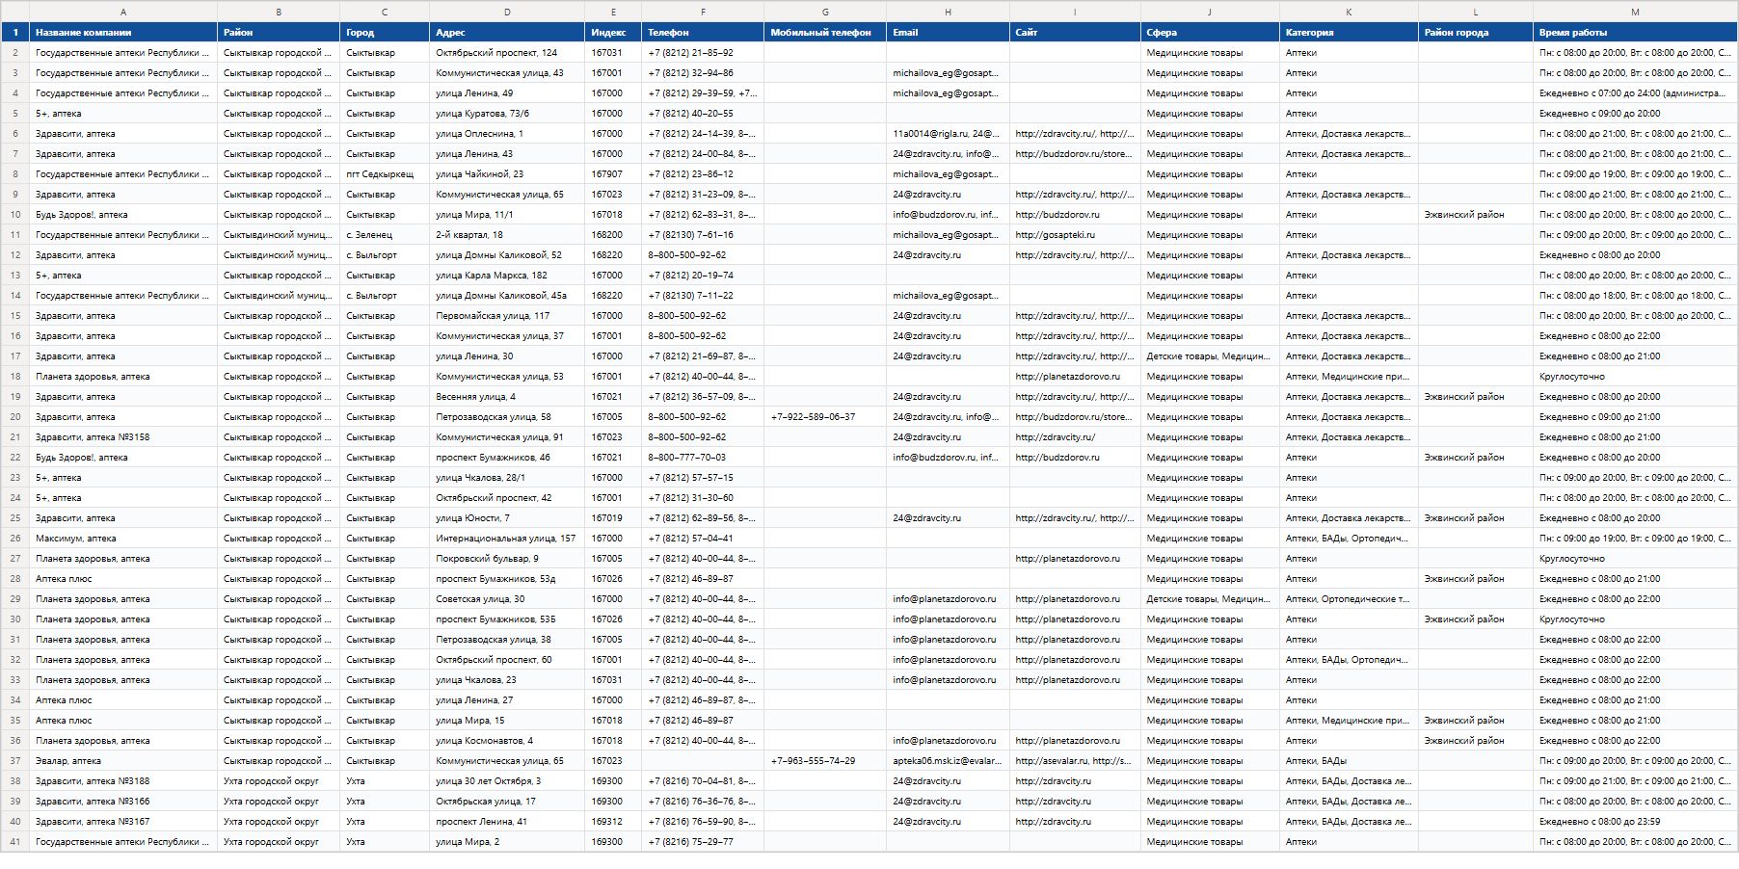Select the postal code 168200
This screenshot has height=869, width=1739.
[613, 235]
